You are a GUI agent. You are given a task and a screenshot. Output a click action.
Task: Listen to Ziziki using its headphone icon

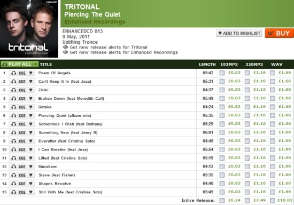[x=13, y=90]
